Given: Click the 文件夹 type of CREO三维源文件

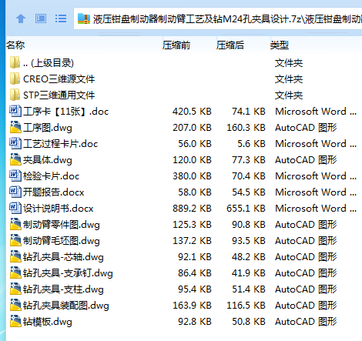Looking at the screenshot, I should pyautogui.click(x=289, y=79).
